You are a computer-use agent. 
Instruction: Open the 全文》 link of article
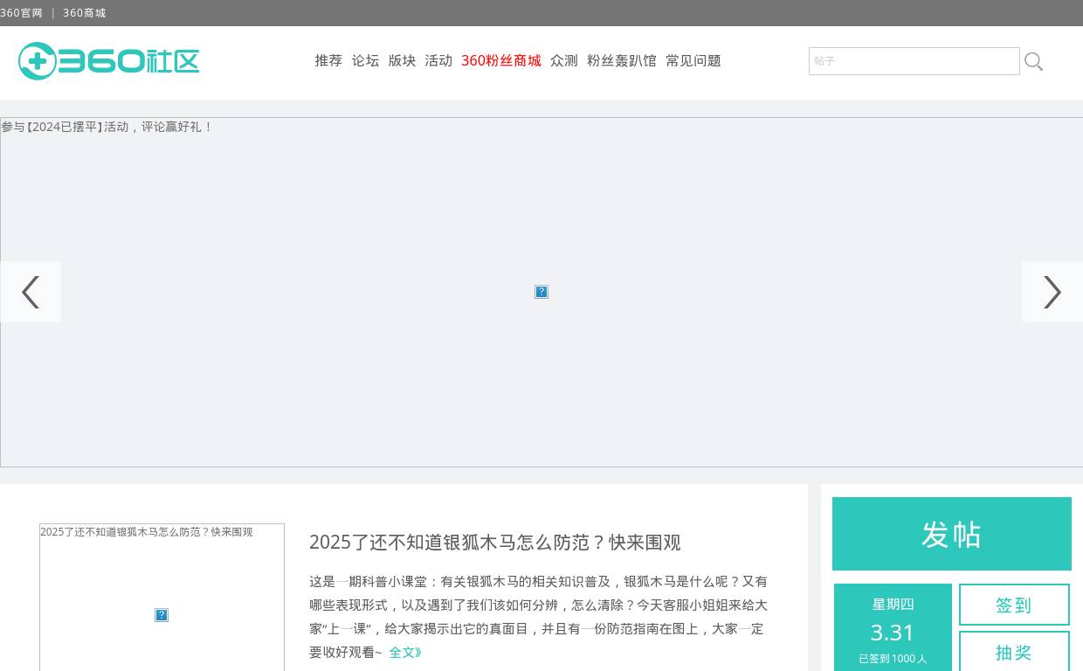click(x=405, y=652)
